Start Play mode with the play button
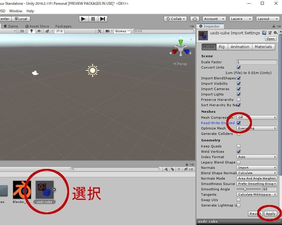282x225 pixels. (83, 19)
